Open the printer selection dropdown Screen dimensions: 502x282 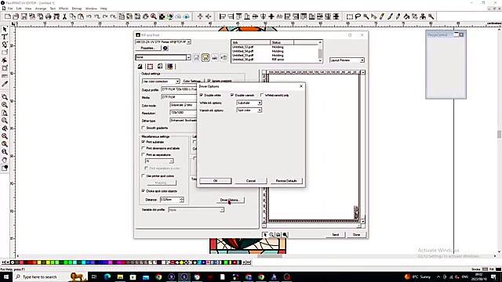point(163,42)
